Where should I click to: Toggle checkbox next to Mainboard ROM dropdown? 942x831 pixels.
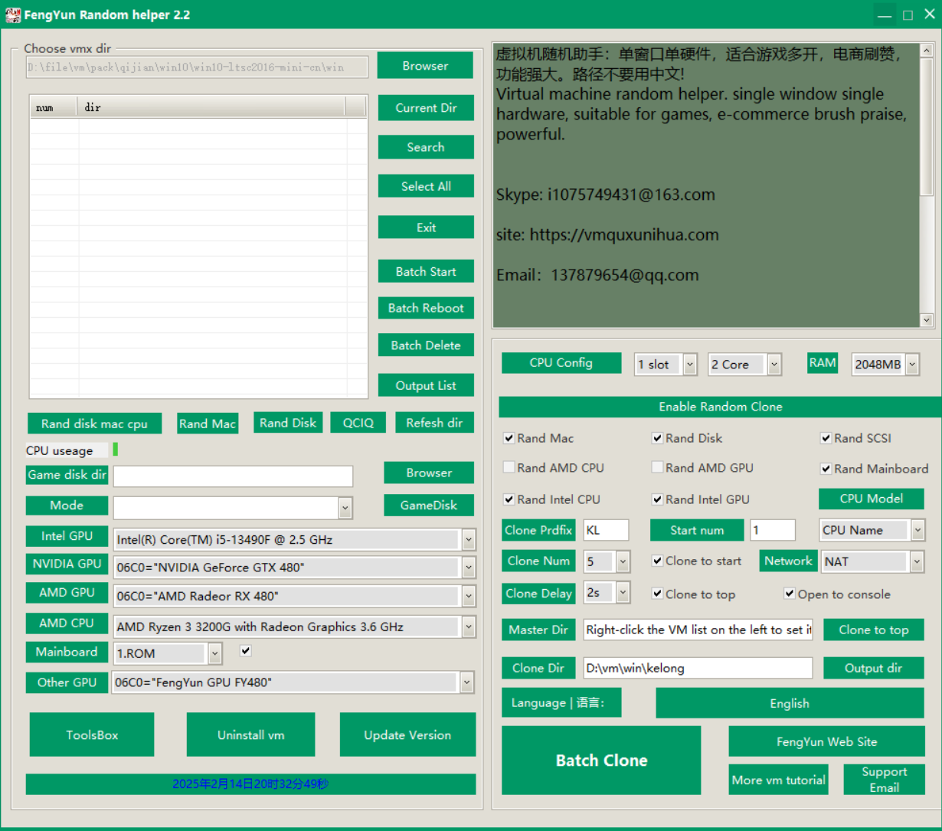(245, 651)
